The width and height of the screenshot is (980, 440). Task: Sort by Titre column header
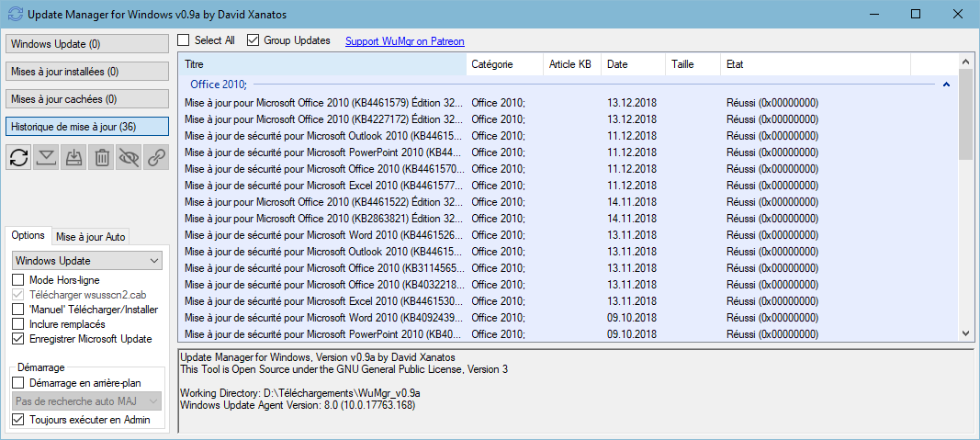tap(322, 64)
